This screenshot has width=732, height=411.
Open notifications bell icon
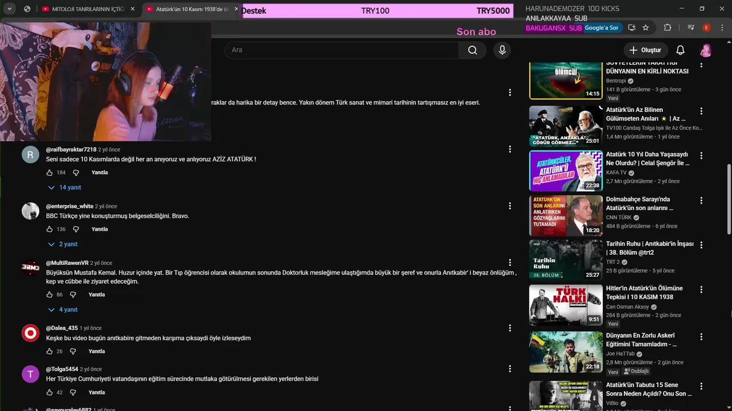681,50
